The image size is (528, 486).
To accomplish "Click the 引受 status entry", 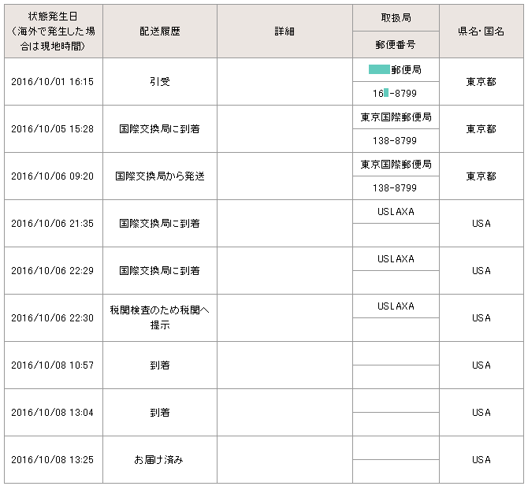I will pos(159,81).
